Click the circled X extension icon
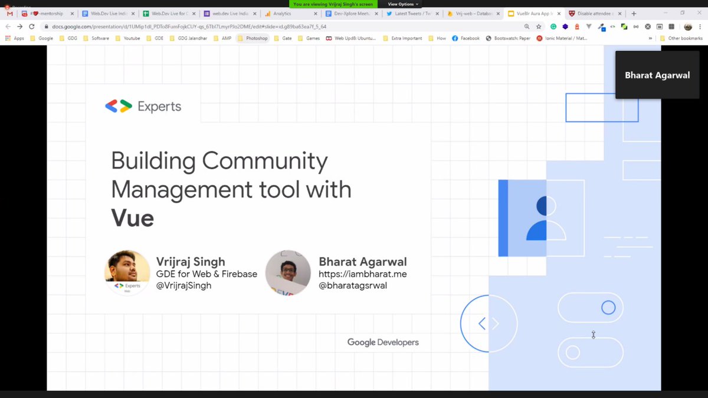The width and height of the screenshot is (708, 398). tap(648, 27)
